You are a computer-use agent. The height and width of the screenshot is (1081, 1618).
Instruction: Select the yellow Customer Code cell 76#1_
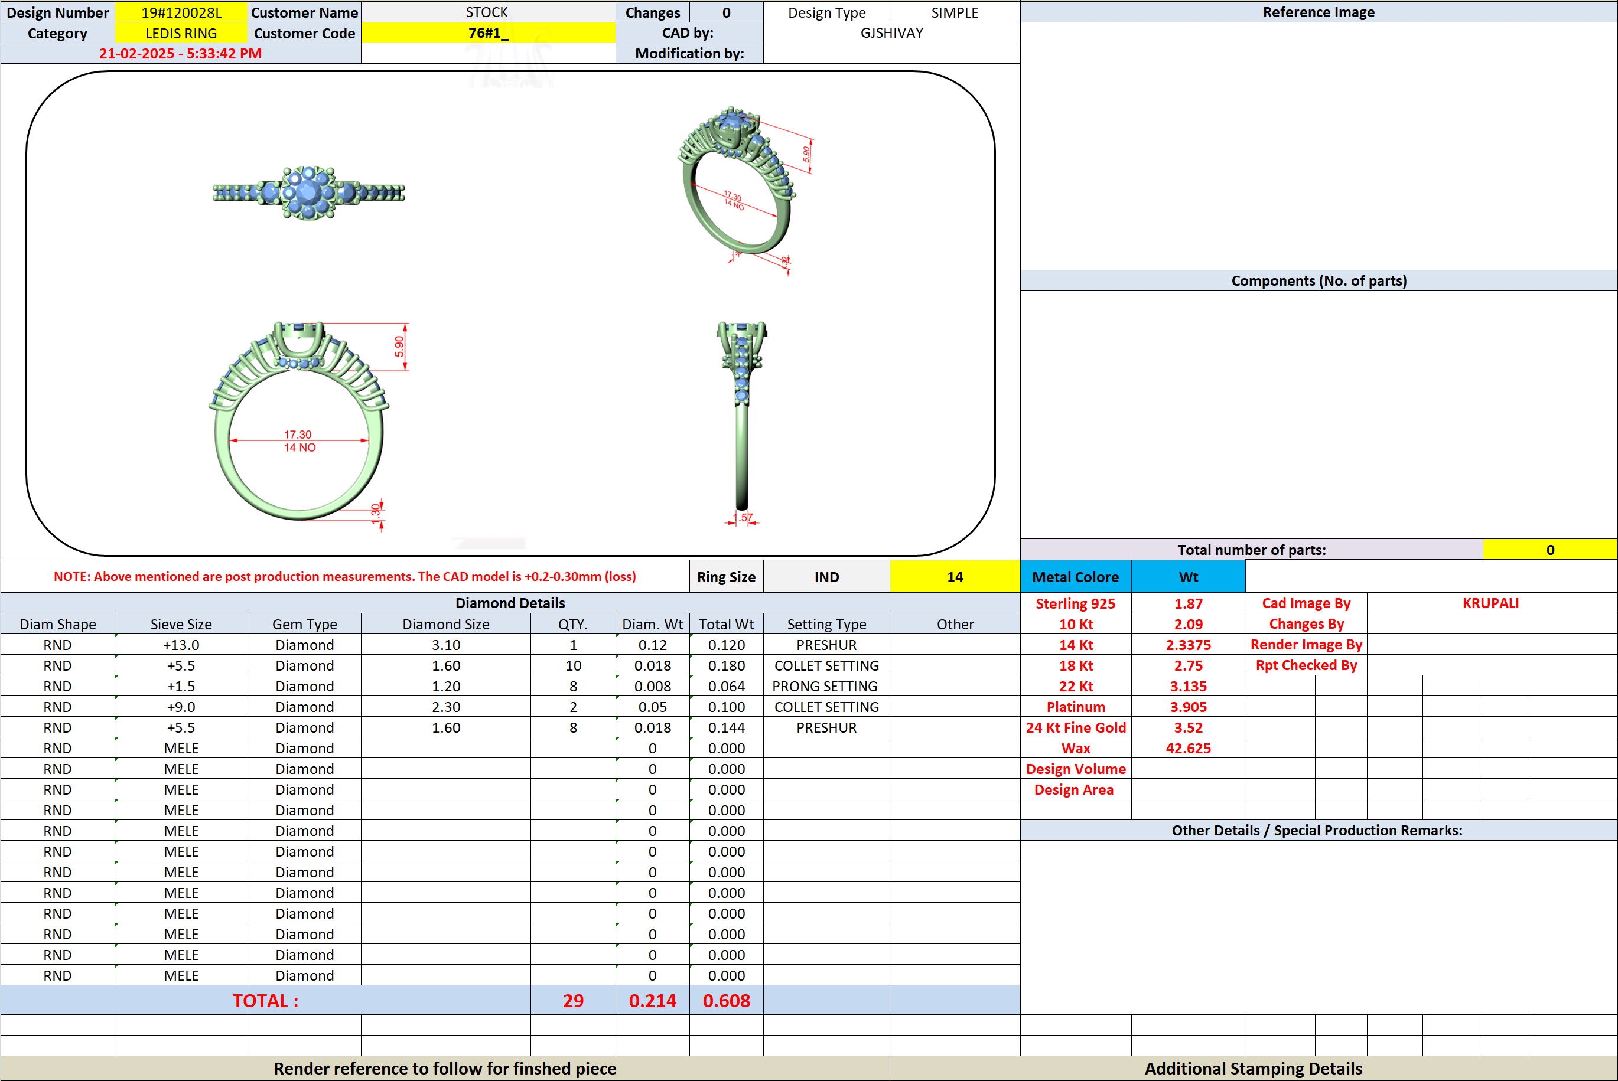(x=489, y=32)
